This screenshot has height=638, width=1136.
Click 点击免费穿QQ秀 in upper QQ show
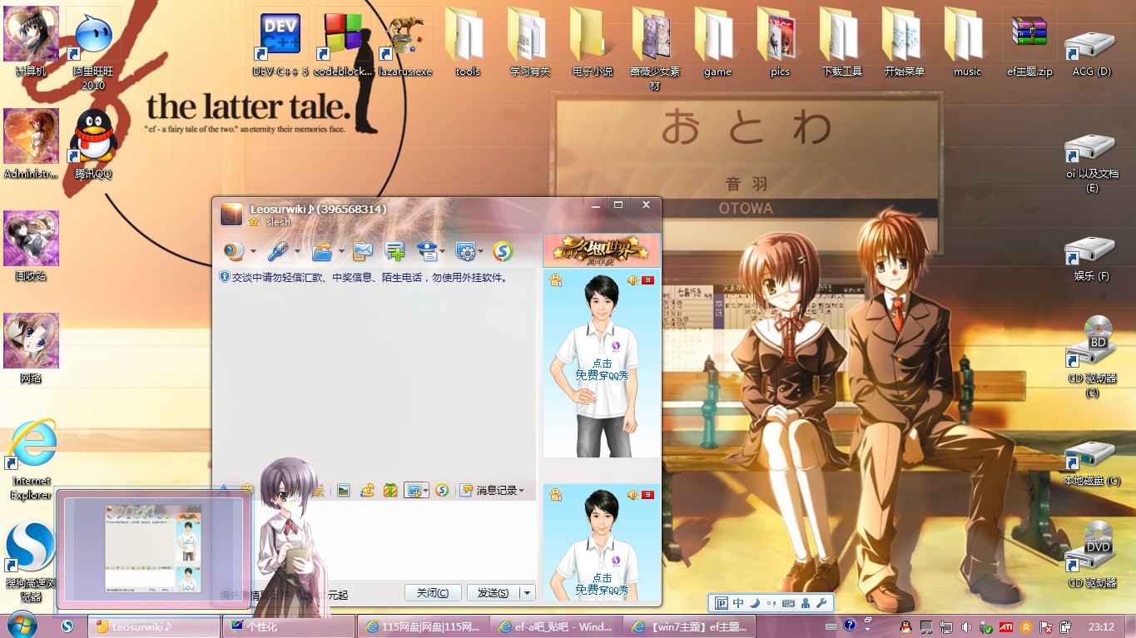pos(602,369)
